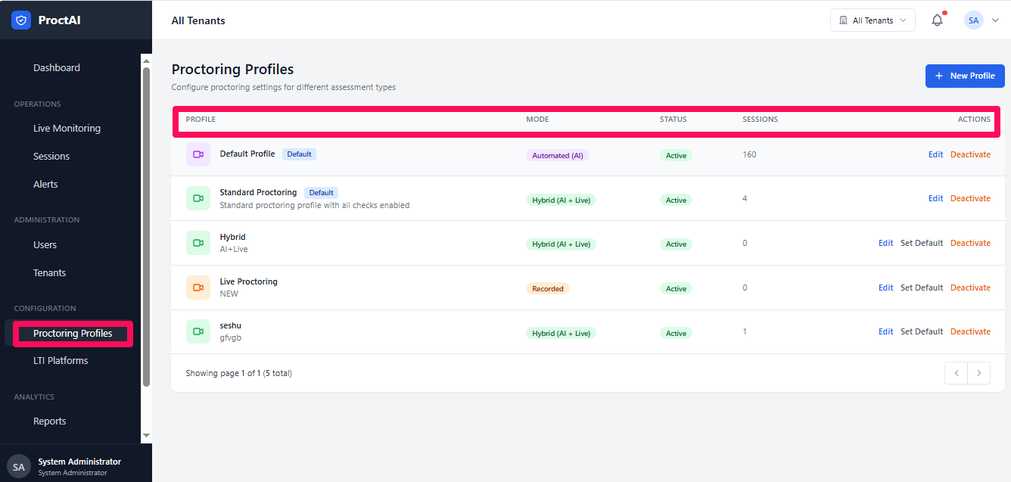
Task: Click the STATUS column header
Action: [x=673, y=120]
